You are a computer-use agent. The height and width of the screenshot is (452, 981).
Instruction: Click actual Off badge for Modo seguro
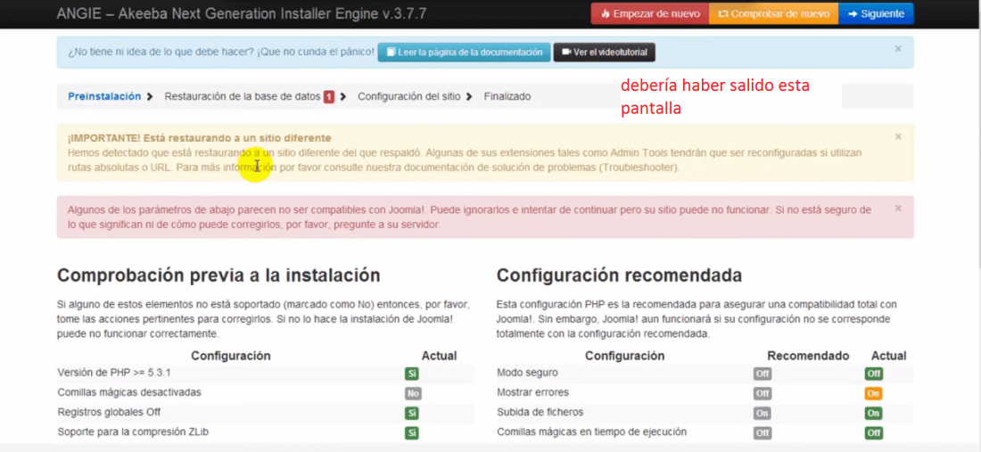click(874, 374)
